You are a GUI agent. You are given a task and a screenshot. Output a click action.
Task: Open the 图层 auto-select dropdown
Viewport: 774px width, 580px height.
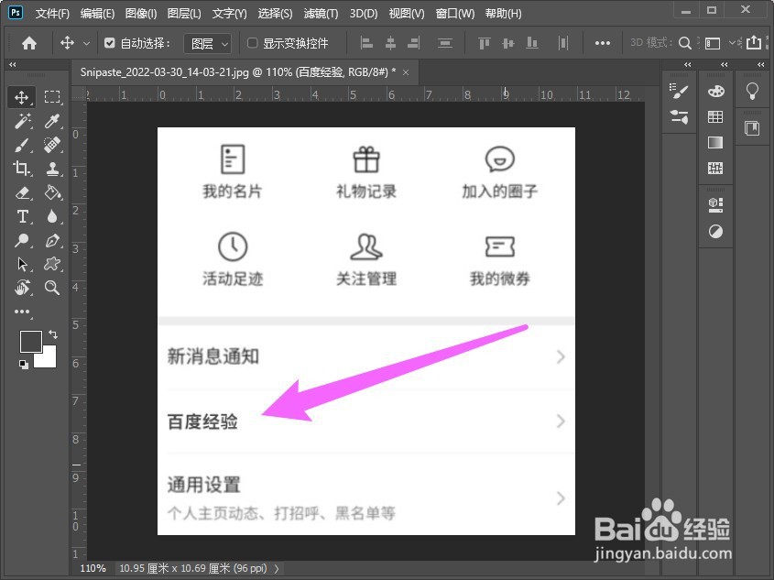pos(207,44)
